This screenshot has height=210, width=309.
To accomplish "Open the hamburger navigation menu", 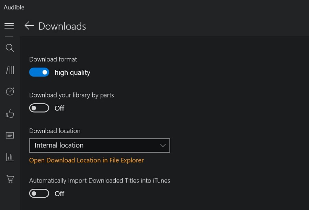I will tap(9, 26).
